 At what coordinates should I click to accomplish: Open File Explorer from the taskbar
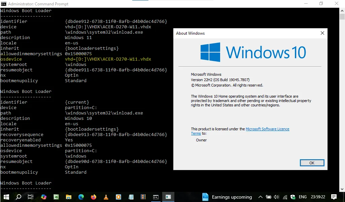pyautogui.click(x=69, y=197)
